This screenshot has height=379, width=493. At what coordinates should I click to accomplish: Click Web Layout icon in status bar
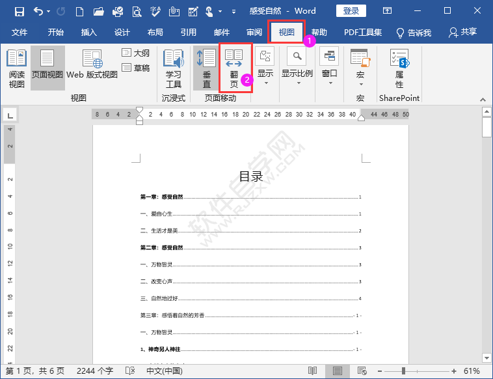362,371
